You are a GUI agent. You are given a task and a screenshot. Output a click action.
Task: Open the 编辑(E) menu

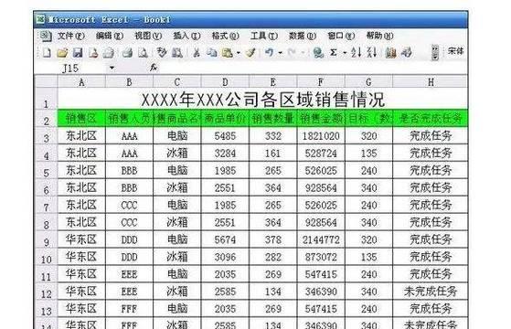pos(110,36)
